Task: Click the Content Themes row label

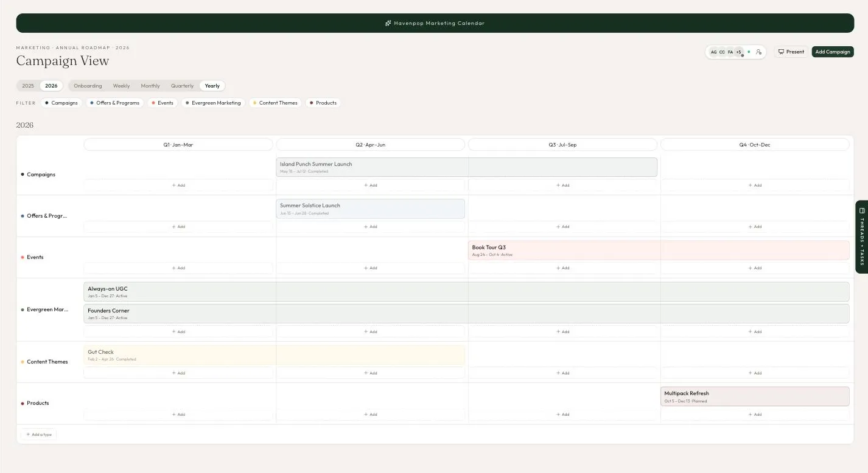Action: point(47,362)
